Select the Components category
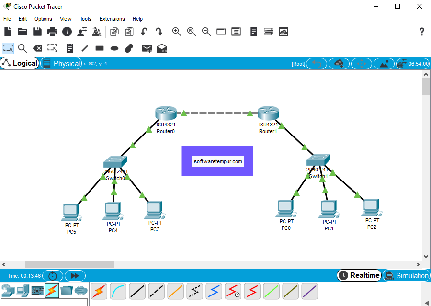The image size is (431, 306). [37, 291]
